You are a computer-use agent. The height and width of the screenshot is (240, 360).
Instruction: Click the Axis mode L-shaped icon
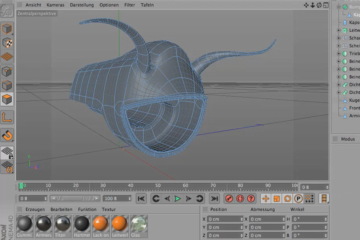7,117
